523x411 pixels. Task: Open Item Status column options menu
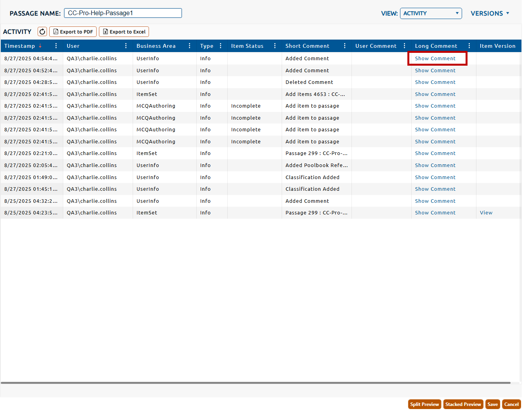[275, 46]
